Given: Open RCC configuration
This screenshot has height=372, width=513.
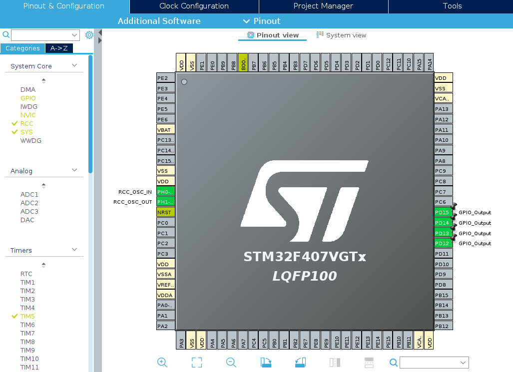Looking at the screenshot, I should pos(27,124).
